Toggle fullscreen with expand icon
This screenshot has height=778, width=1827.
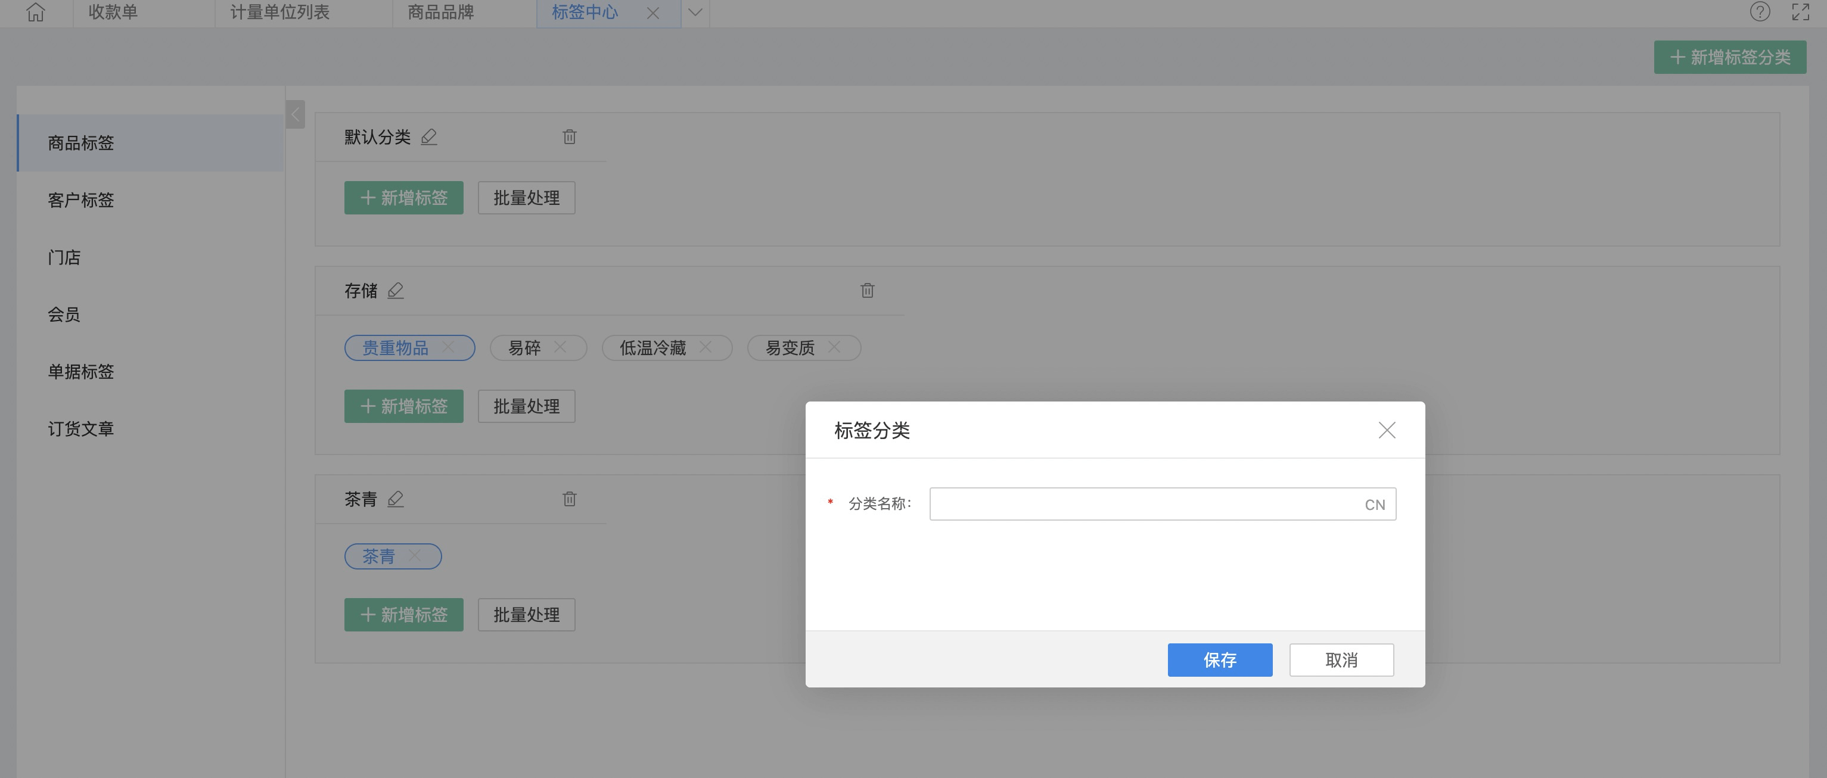click(x=1800, y=12)
